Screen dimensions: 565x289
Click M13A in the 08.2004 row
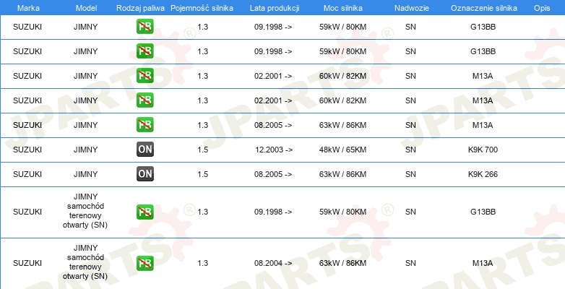pos(483,264)
